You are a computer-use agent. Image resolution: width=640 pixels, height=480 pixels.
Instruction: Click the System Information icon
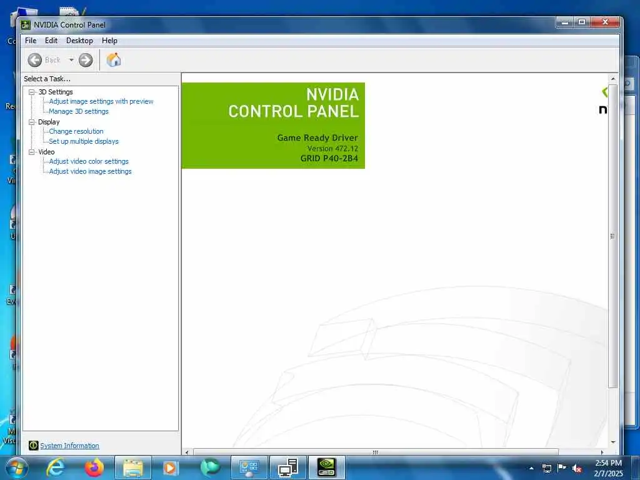34,445
